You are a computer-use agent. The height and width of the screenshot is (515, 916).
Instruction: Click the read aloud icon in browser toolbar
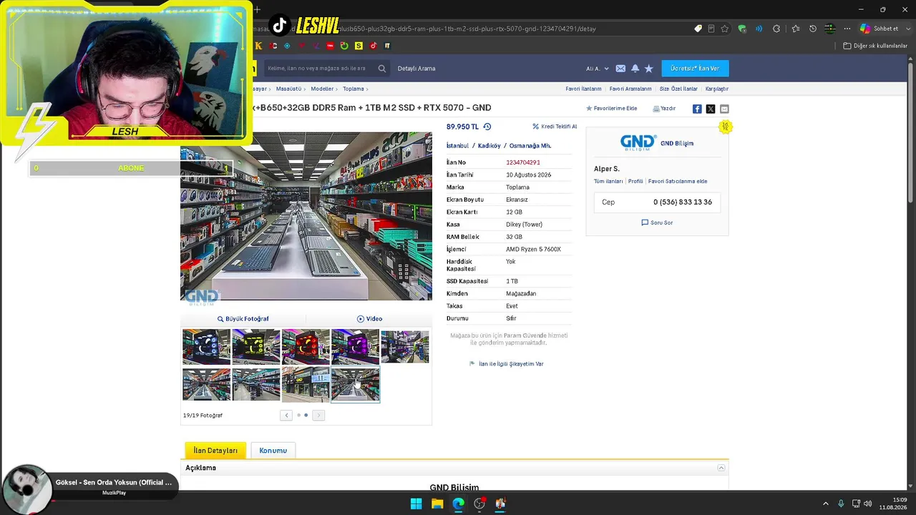coord(758,29)
